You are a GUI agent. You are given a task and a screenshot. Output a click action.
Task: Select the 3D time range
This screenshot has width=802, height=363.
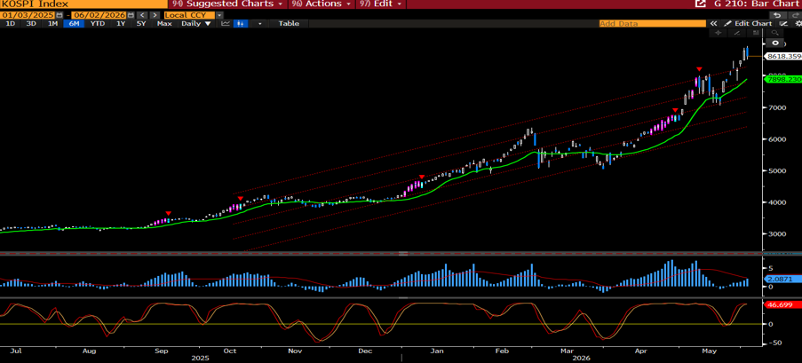(x=31, y=23)
